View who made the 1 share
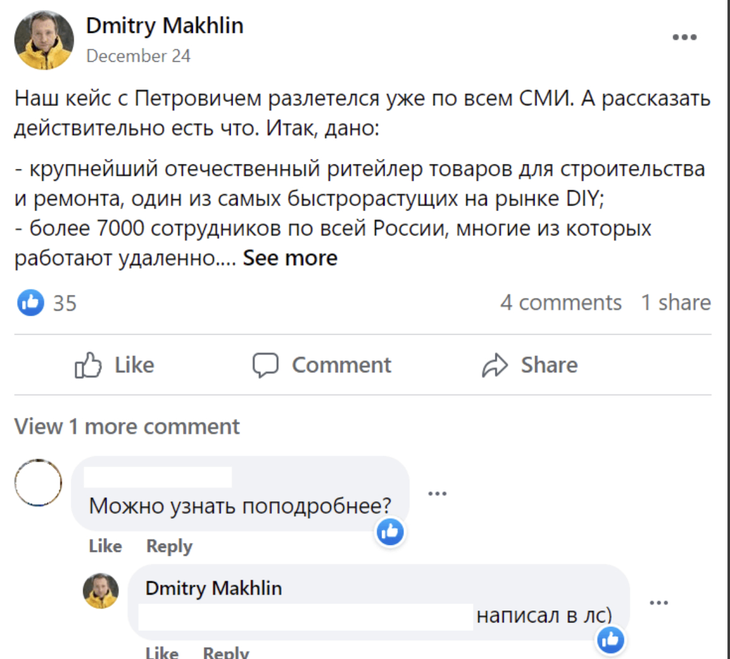Image resolution: width=730 pixels, height=659 pixels. point(676,303)
